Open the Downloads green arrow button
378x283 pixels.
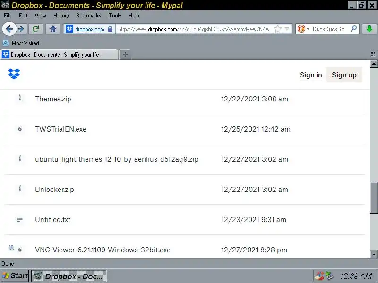[x=369, y=29]
